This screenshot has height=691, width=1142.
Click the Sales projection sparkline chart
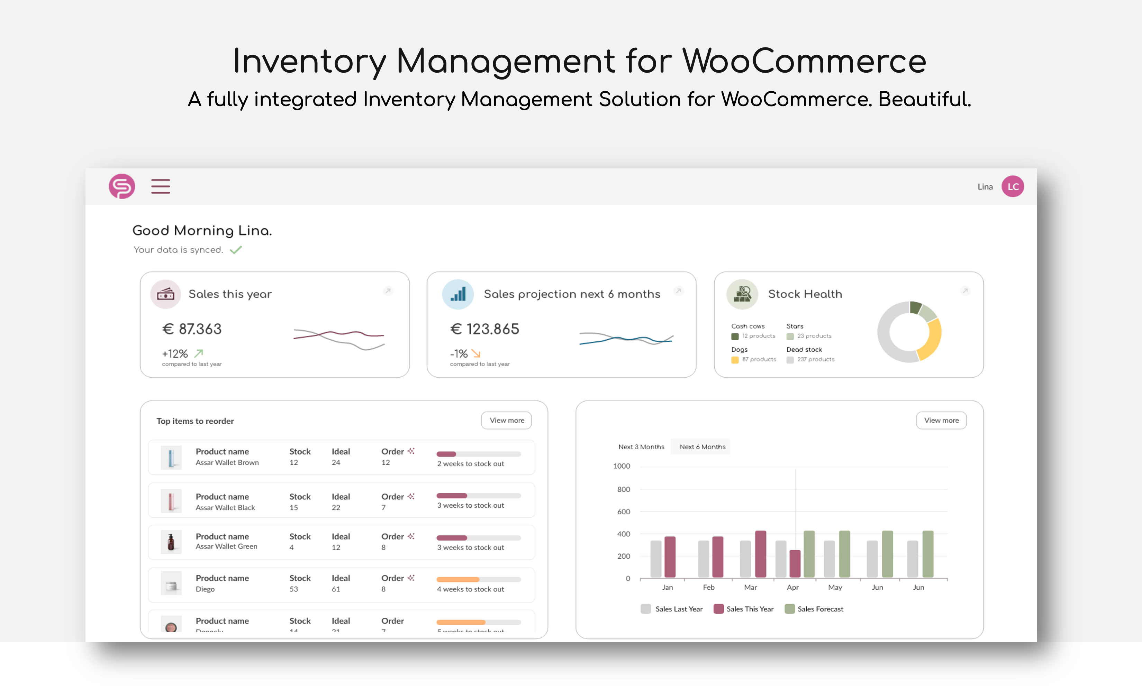tap(626, 339)
